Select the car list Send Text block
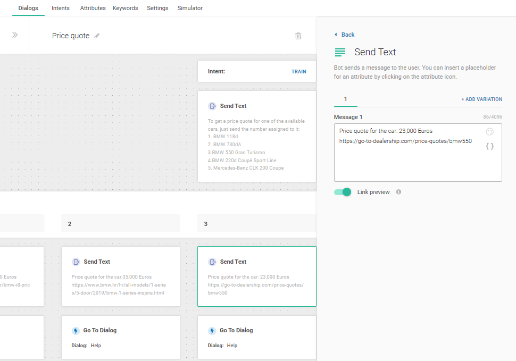The width and height of the screenshot is (516, 361). point(256,137)
